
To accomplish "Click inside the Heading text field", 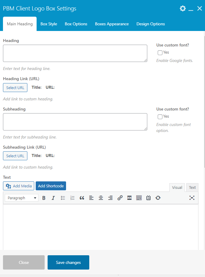I will coord(75,53).
